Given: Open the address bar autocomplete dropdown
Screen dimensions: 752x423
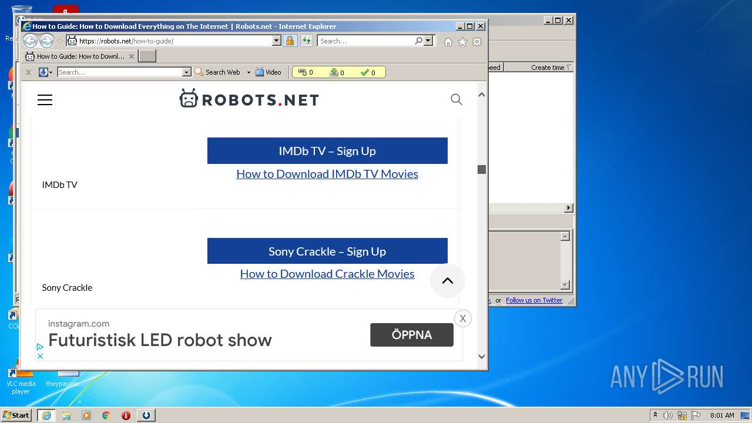Looking at the screenshot, I should coord(276,41).
